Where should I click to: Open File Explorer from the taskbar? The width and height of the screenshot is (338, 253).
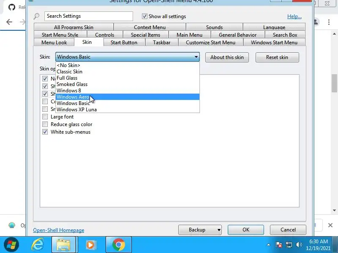[63, 245]
